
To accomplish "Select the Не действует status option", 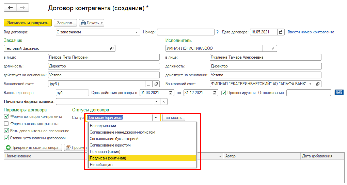I will point(142,165).
